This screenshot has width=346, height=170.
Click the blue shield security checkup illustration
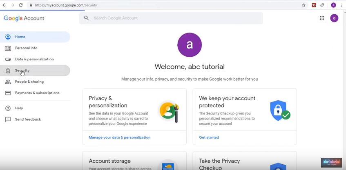(280, 111)
